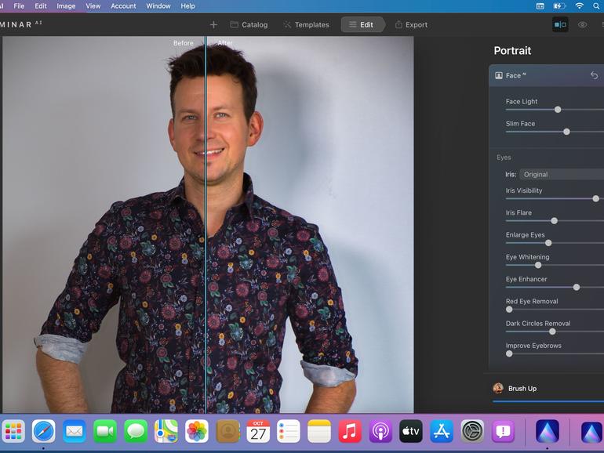Viewport: 604px width, 453px height.
Task: Click the Face Light slider handle
Action: 558,110
